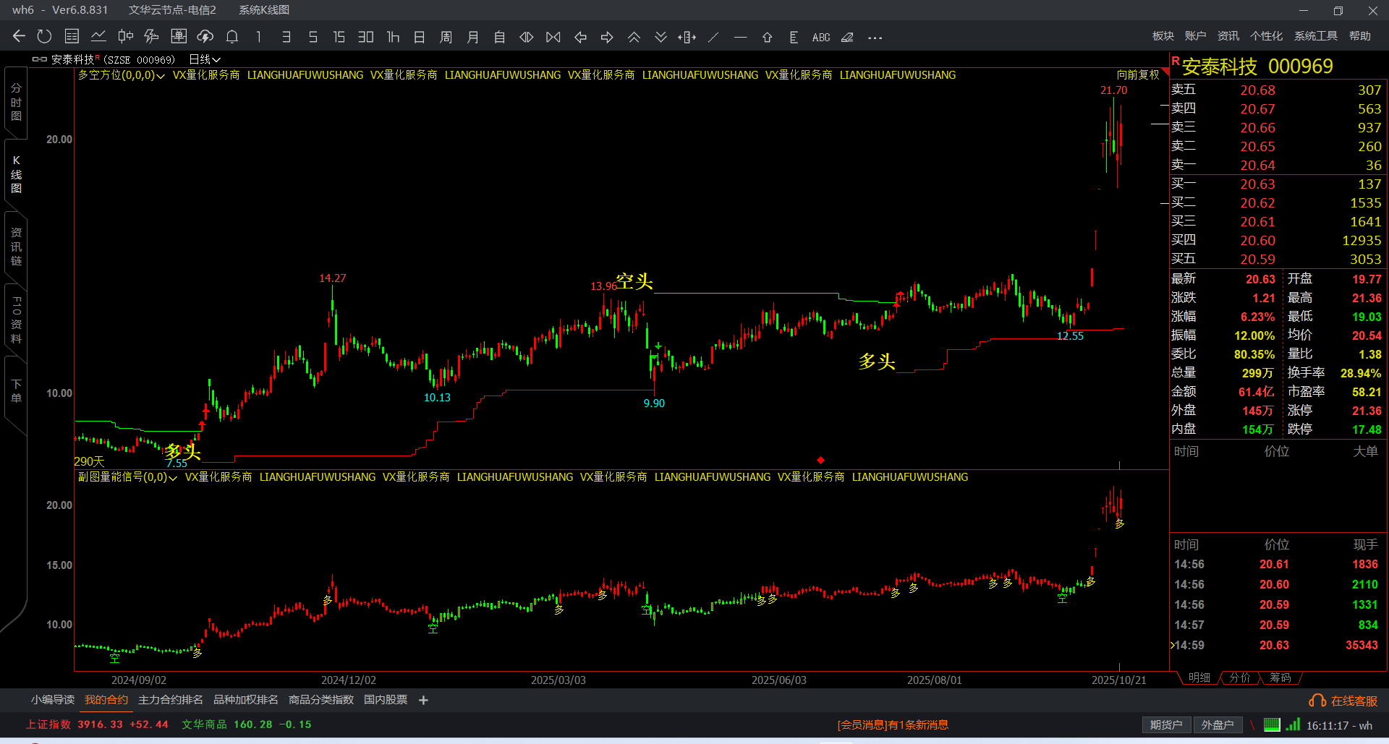The image size is (1389, 744).
Task: Open the 我的合约 bottom tab
Action: pyautogui.click(x=106, y=700)
